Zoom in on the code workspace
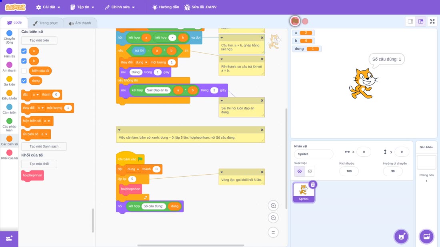 click(x=273, y=205)
